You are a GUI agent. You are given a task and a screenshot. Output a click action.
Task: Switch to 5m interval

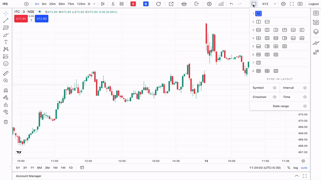point(44,4)
